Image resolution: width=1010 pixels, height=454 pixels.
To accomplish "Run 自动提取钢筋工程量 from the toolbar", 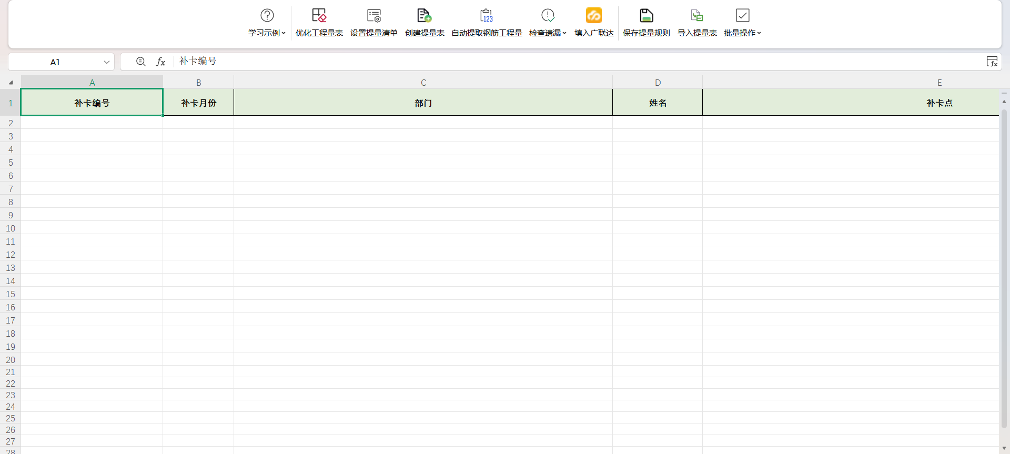I will pos(487,23).
